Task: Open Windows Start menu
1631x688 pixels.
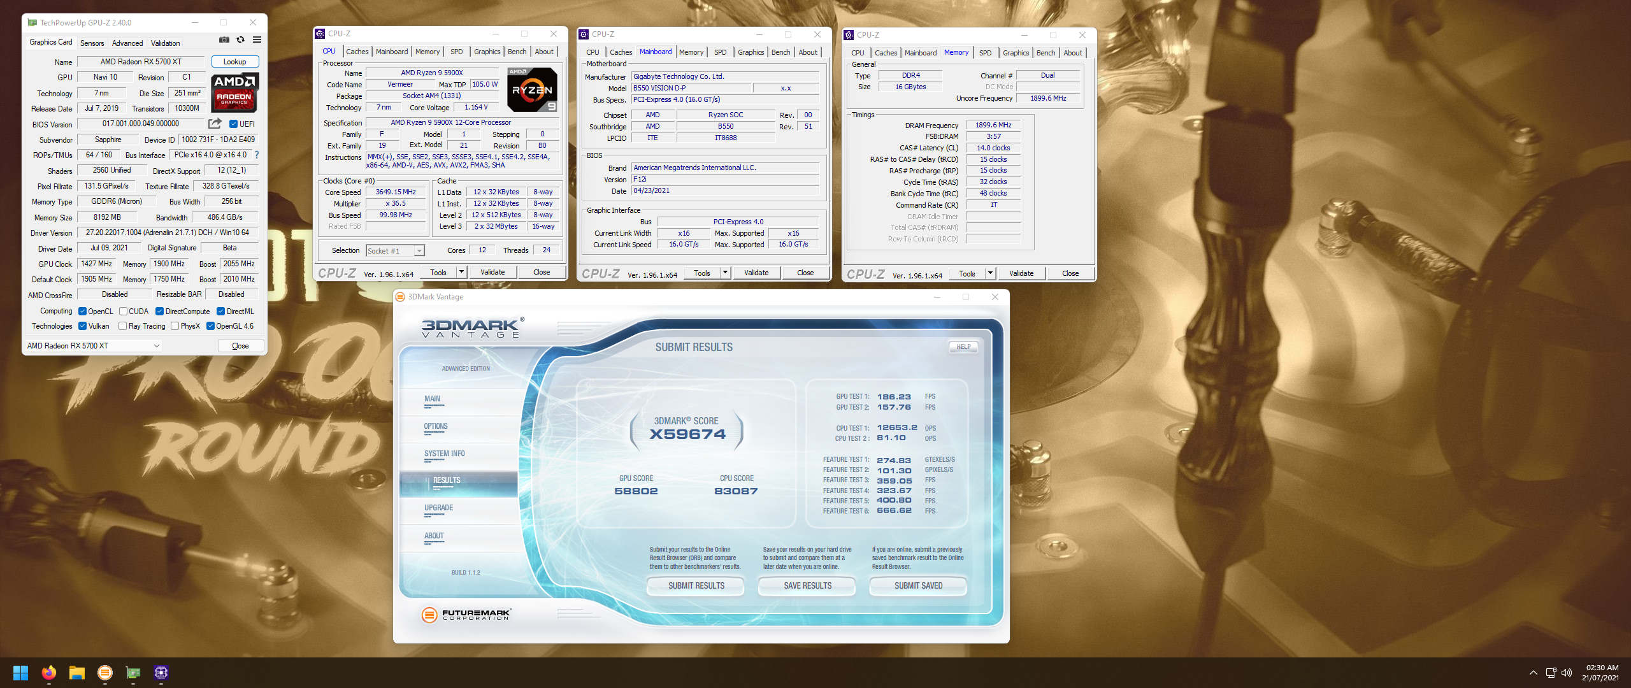Action: click(20, 673)
